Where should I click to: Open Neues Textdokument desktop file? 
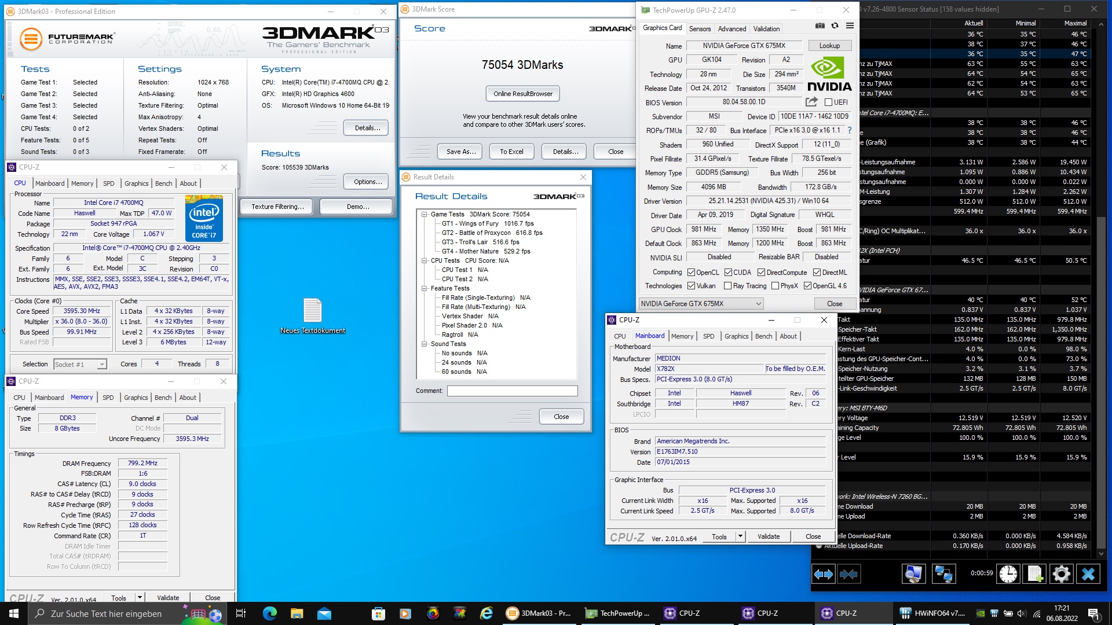click(x=313, y=316)
